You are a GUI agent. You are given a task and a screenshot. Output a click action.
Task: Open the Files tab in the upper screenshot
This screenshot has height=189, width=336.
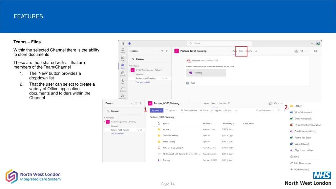(241, 51)
